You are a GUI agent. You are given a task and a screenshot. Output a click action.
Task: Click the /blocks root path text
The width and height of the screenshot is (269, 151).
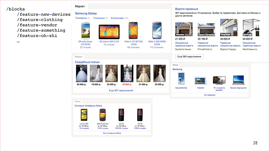[x=15, y=9]
